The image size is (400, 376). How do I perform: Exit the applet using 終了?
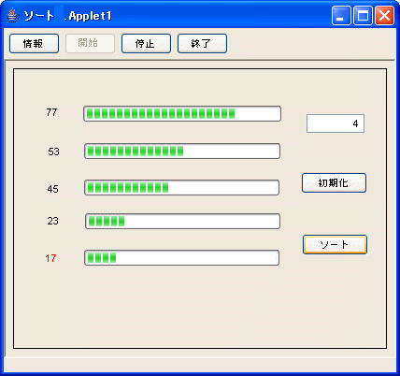(x=202, y=44)
